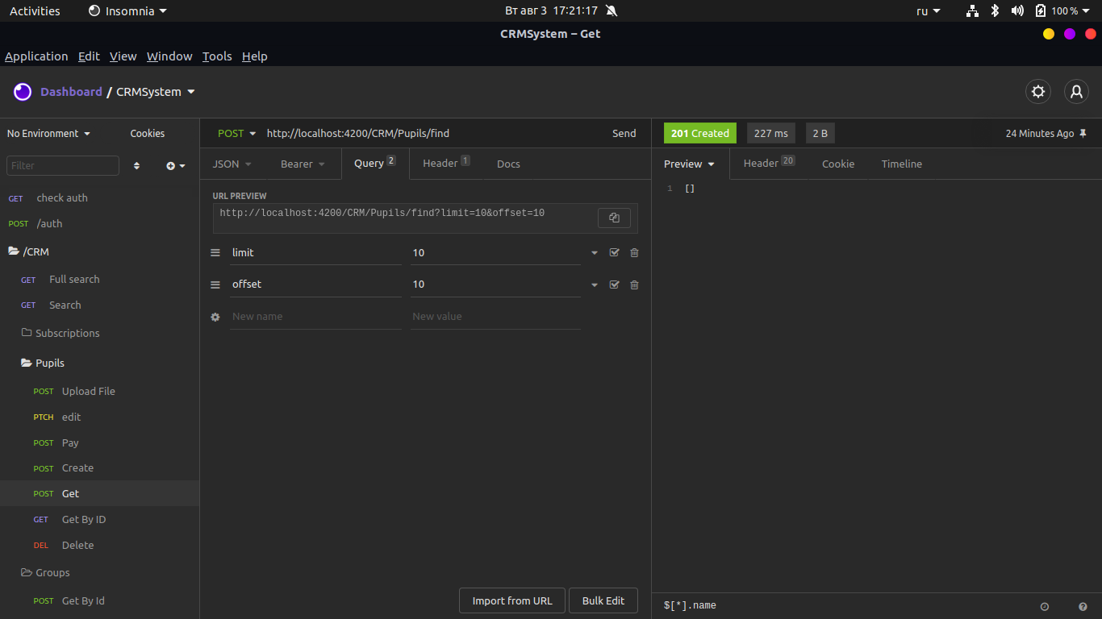Click the Bulk Edit button

(603, 600)
